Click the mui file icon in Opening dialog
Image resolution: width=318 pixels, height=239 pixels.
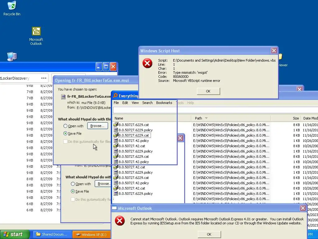[x=63, y=97]
